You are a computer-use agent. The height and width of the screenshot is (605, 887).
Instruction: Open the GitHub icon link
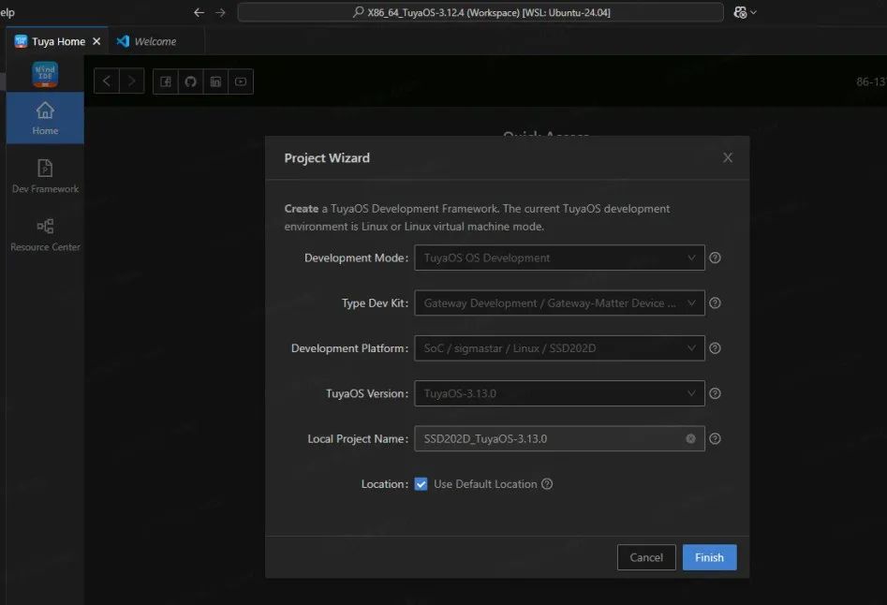(x=191, y=81)
